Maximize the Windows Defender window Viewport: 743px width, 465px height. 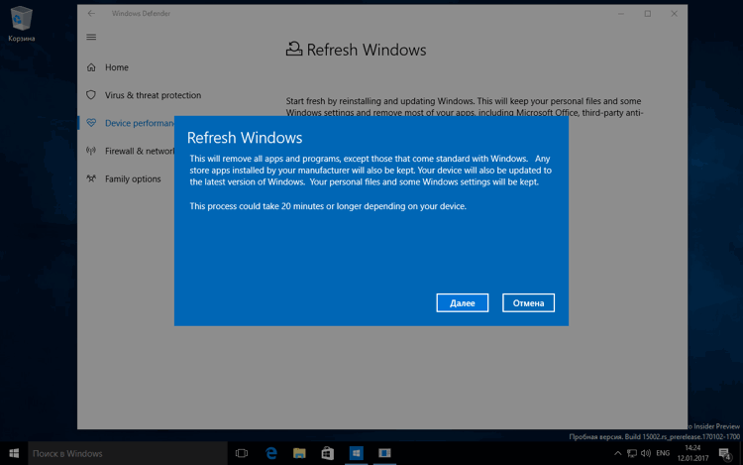tap(648, 14)
